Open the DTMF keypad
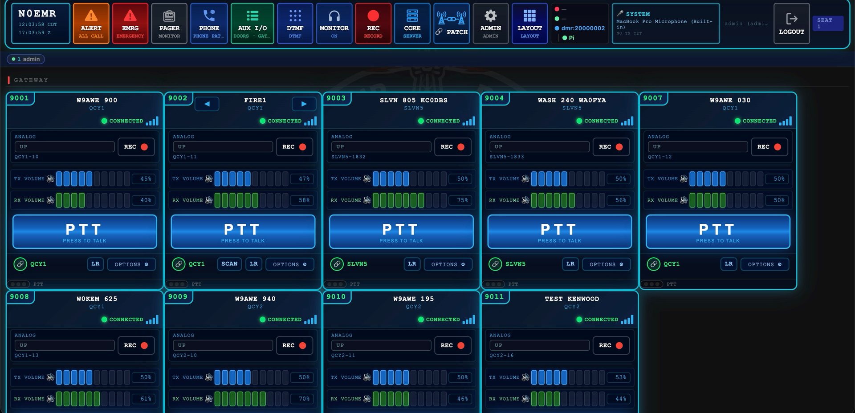The width and height of the screenshot is (855, 413). [x=295, y=24]
